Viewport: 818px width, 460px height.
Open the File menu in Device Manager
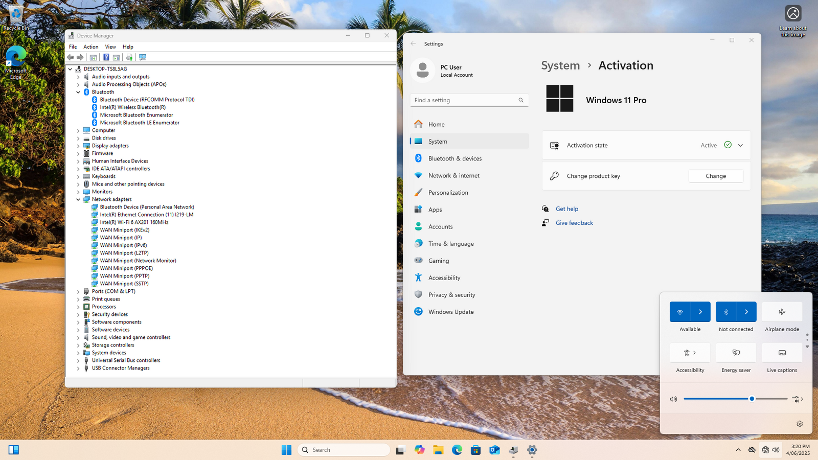point(73,47)
